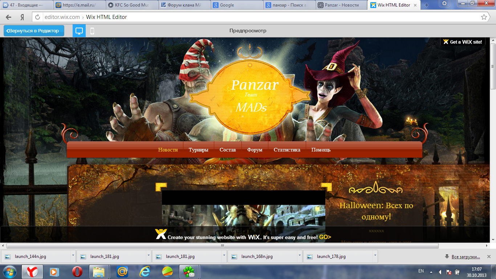Click the power plug tray icon
Screen dimensions: 496x279
pyautogui.click(x=458, y=272)
